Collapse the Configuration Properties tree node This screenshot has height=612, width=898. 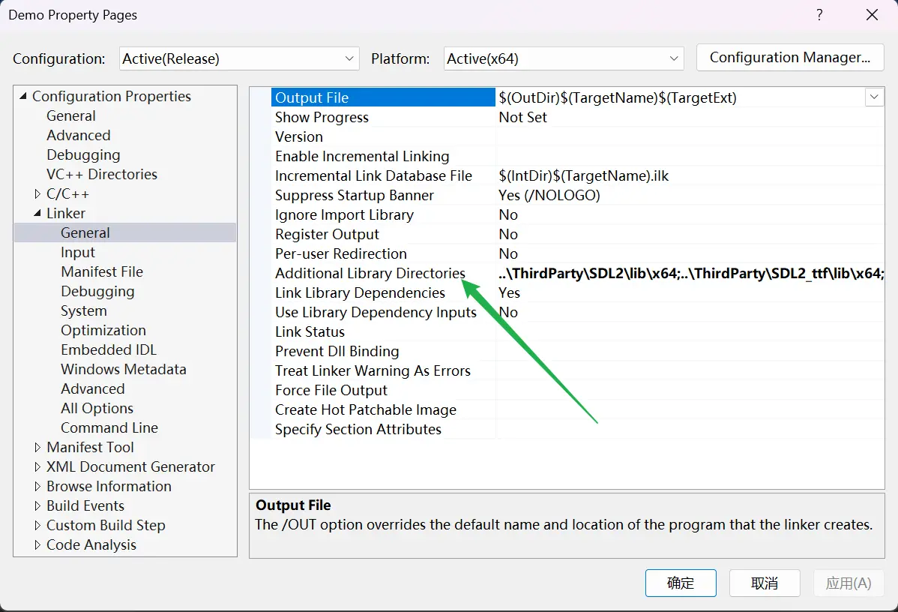pos(23,96)
